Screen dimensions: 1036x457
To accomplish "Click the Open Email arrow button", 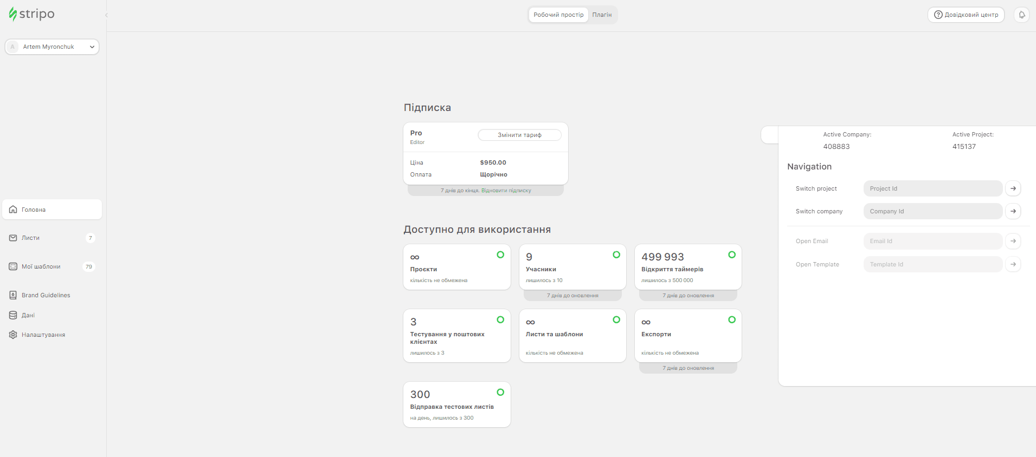I will [x=1013, y=241].
